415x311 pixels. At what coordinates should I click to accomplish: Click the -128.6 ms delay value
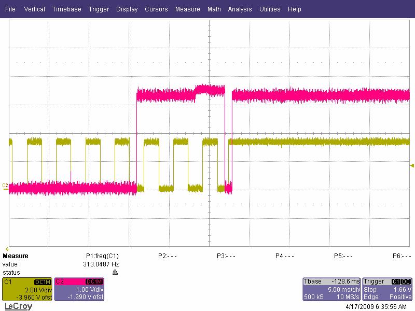345,281
